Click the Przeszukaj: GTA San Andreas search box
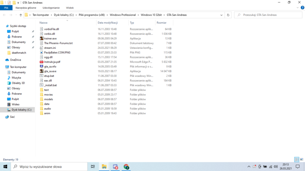The width and height of the screenshot is (305, 171). [268, 15]
